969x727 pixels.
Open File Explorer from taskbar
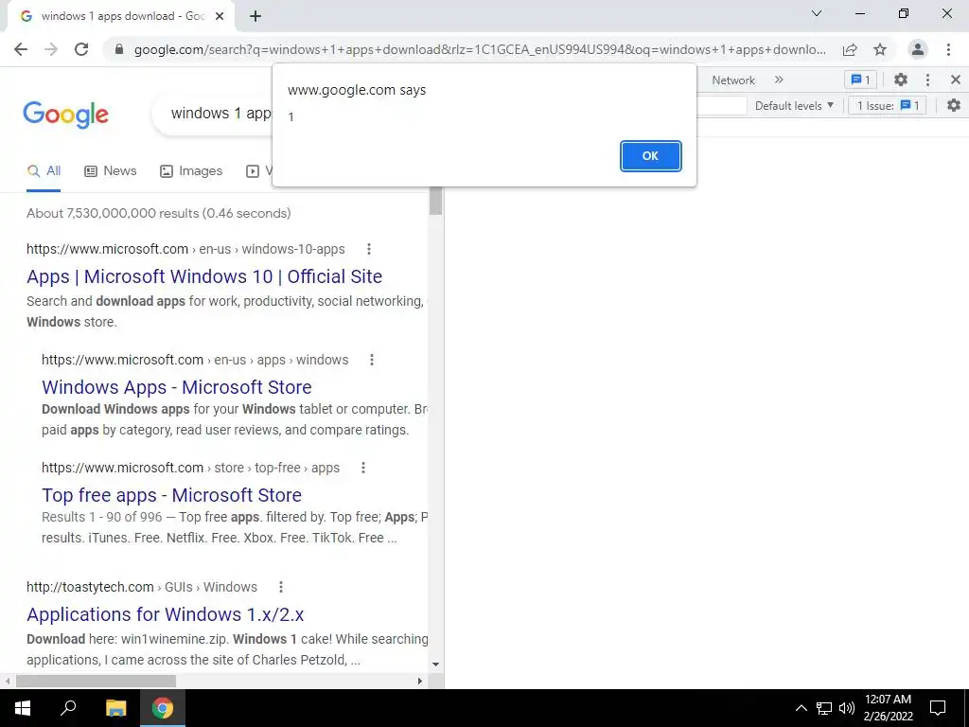point(115,708)
